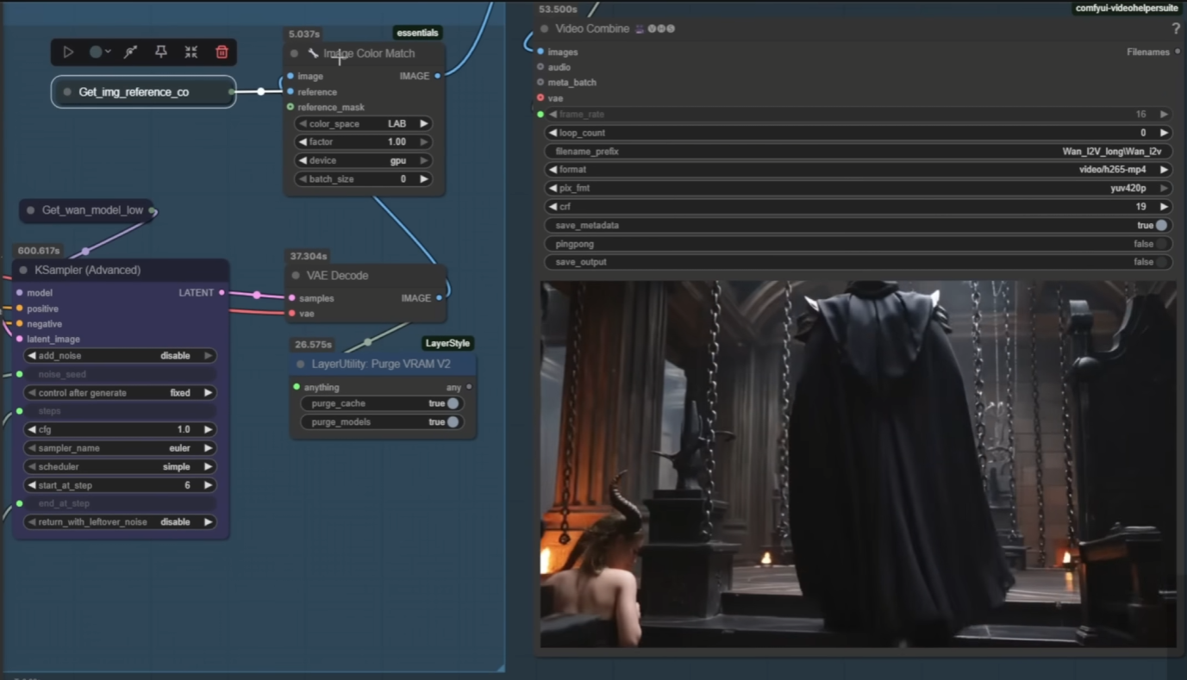This screenshot has width=1187, height=680.
Task: Delete the selected node with red trash icon
Action: click(222, 53)
